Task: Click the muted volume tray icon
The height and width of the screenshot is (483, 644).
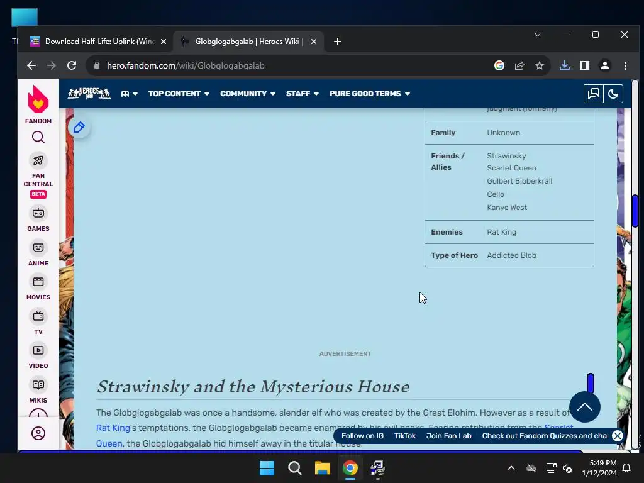Action: click(x=567, y=468)
